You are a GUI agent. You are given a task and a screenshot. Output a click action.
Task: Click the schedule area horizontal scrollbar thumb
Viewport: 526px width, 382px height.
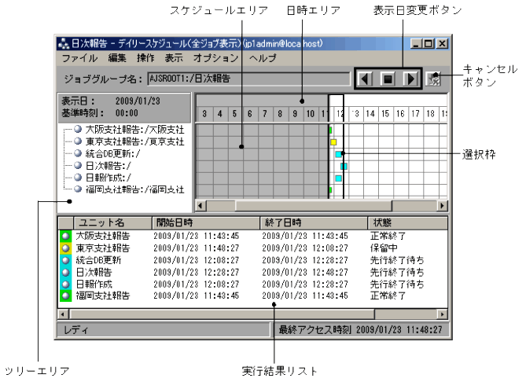coord(313,205)
